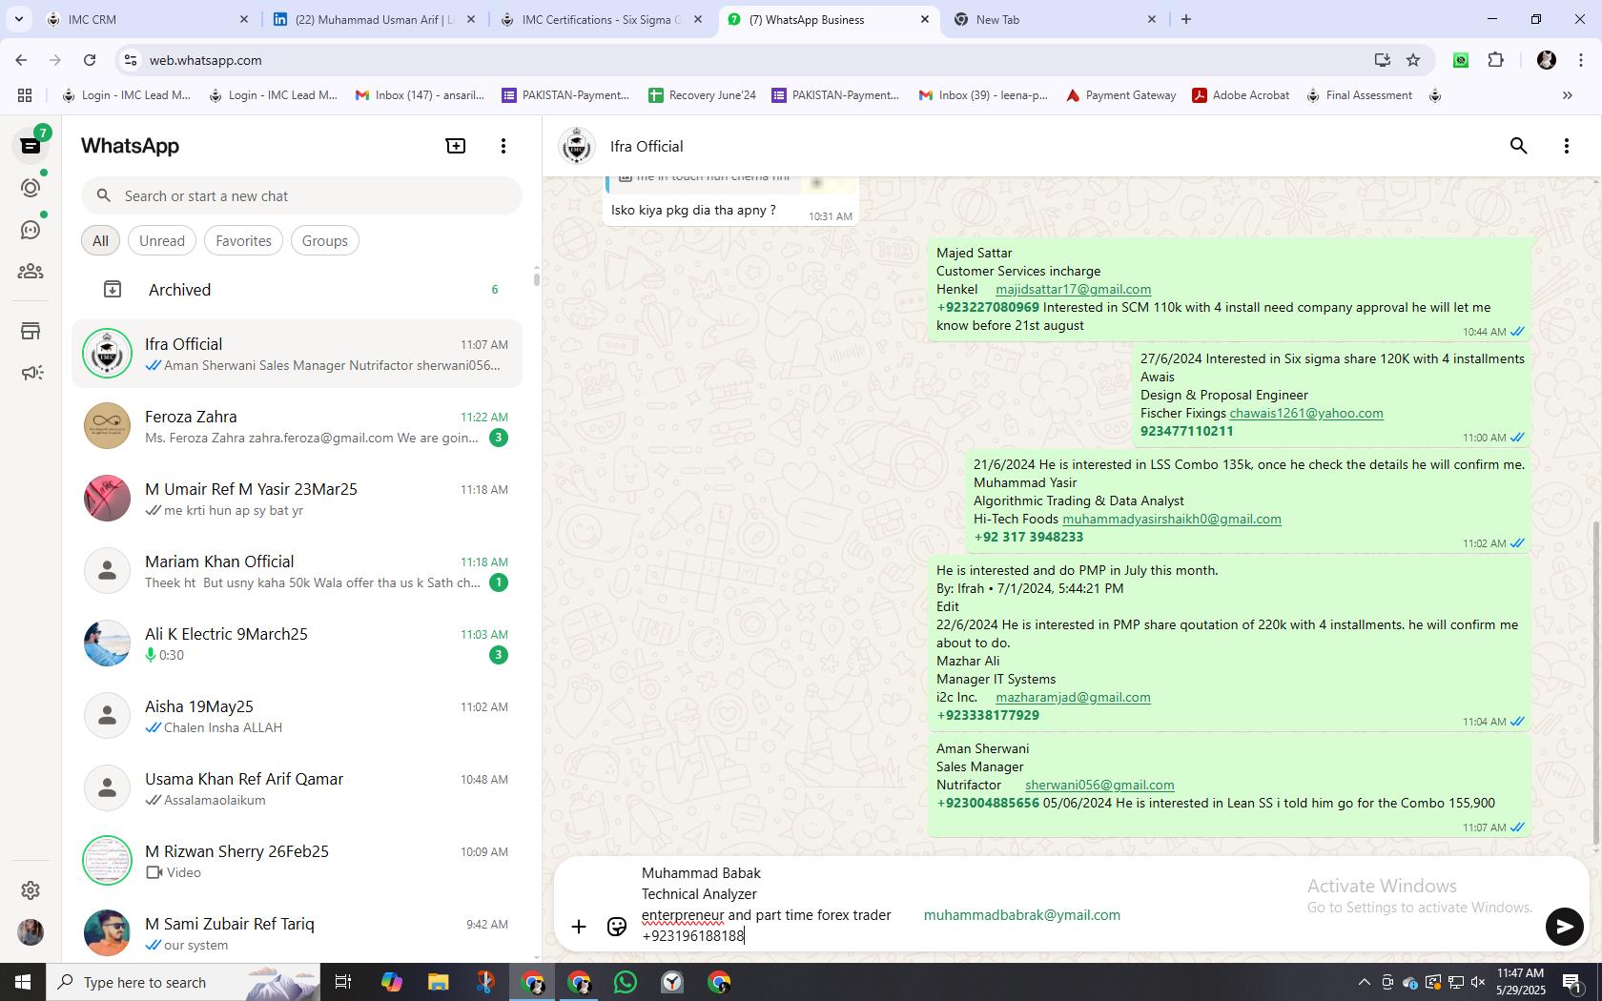Viewport: 1602px width, 1001px height.
Task: Open the volume icon in tray
Action: [x=1478, y=982]
